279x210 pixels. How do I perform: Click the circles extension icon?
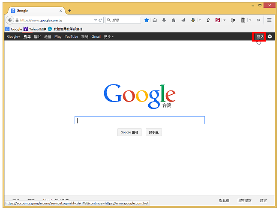point(233,20)
